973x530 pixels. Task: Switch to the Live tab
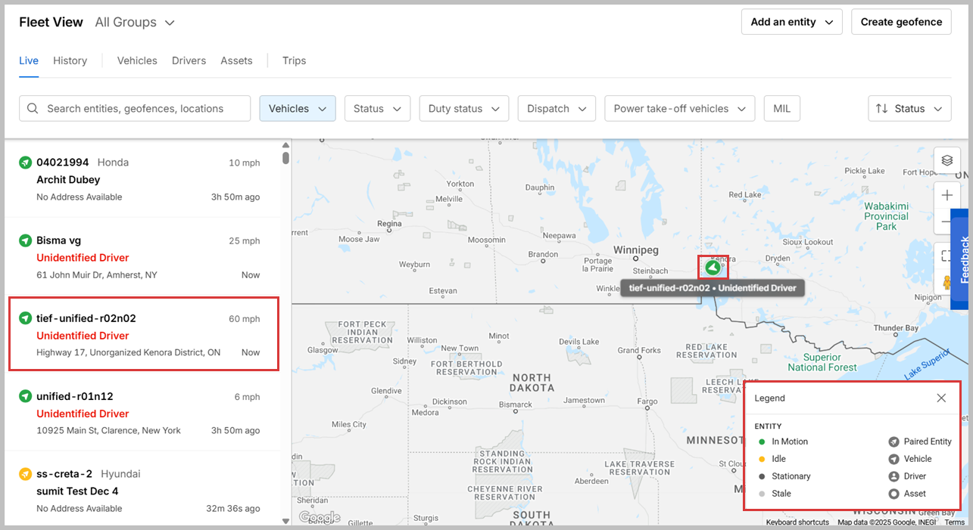[29, 60]
